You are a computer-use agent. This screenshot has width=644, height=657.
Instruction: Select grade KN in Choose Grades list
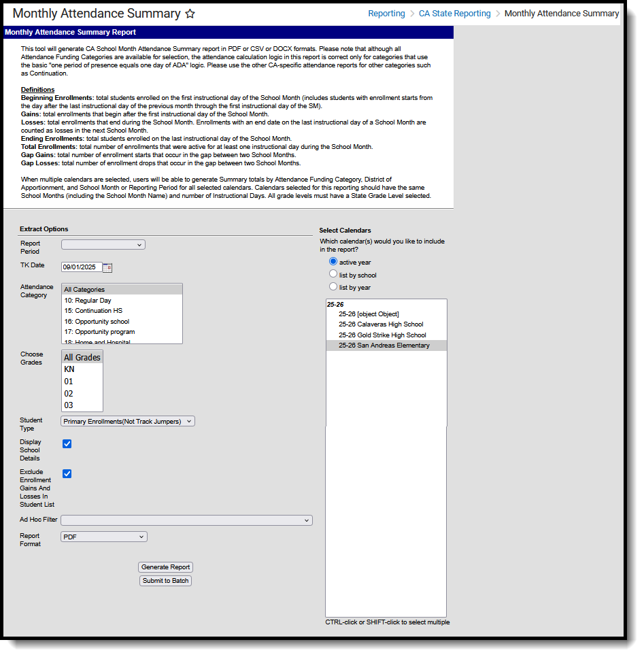(71, 369)
